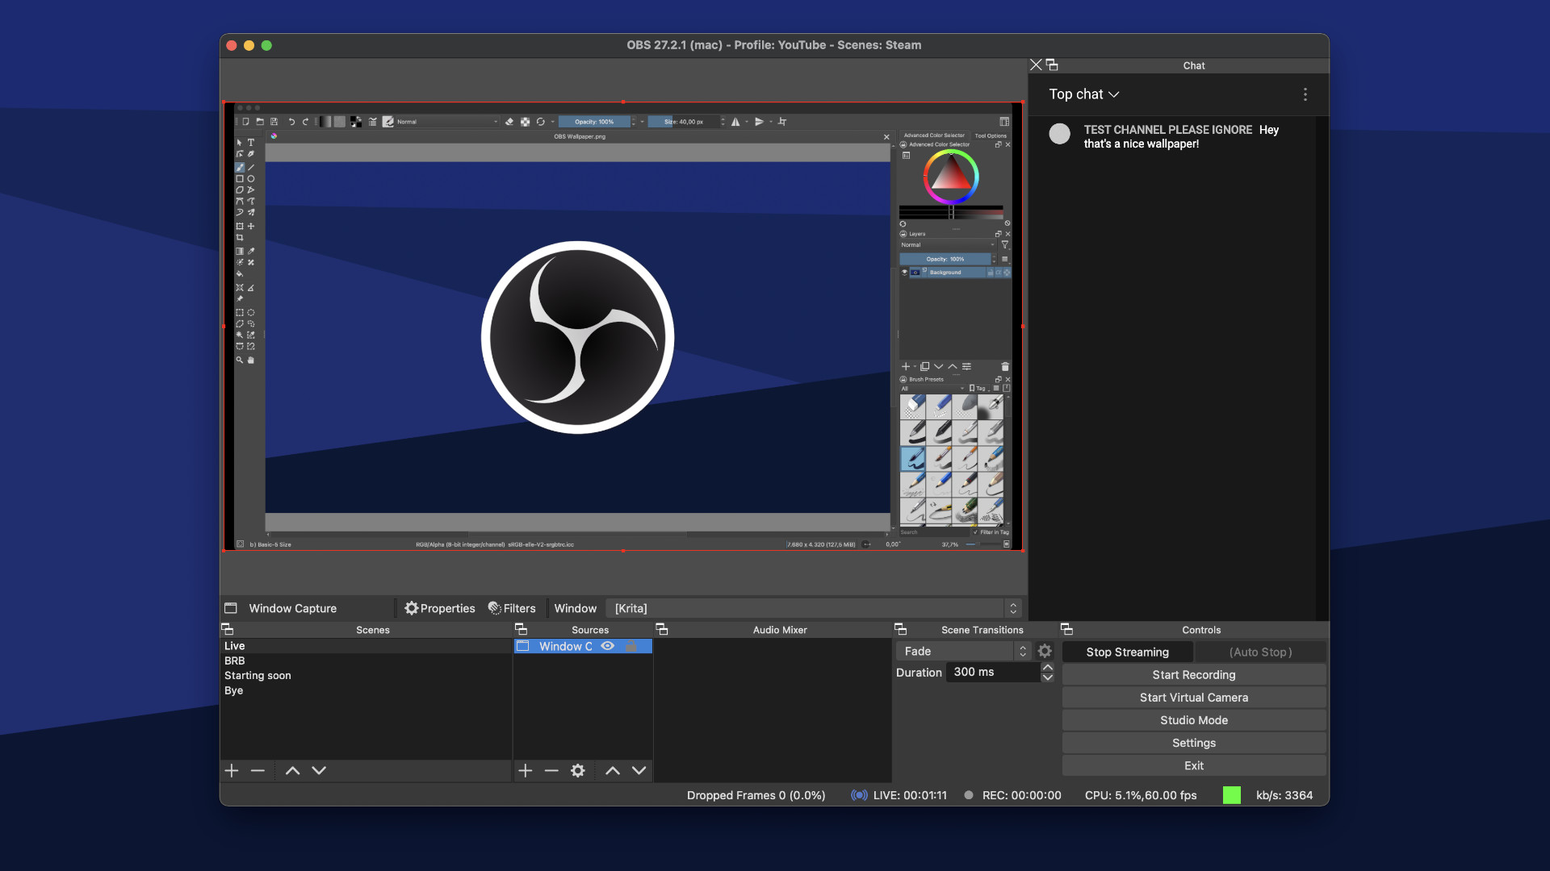Viewport: 1550px width, 871px height.
Task: Click the Properties tab in sources panel
Action: pos(440,607)
